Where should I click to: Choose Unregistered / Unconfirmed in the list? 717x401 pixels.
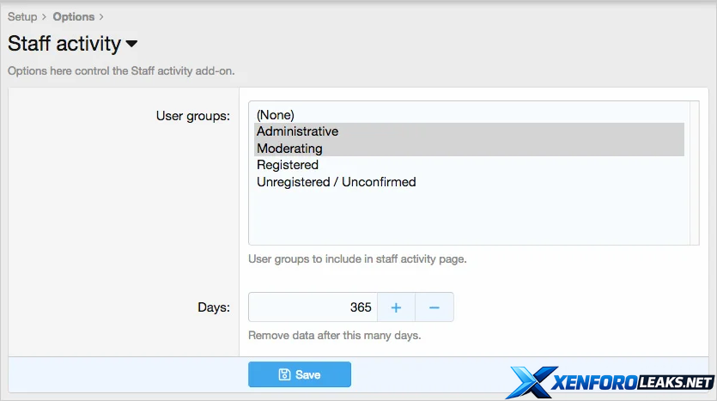point(336,182)
